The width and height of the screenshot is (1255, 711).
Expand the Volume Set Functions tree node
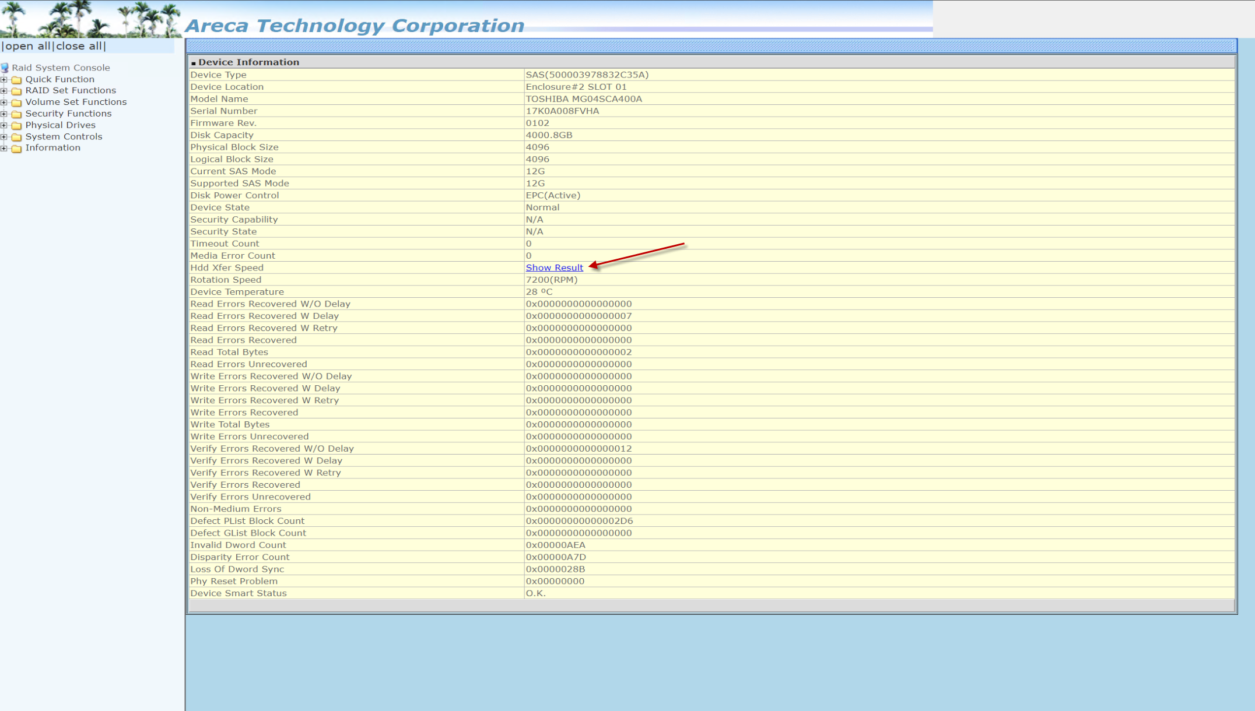coord(4,103)
